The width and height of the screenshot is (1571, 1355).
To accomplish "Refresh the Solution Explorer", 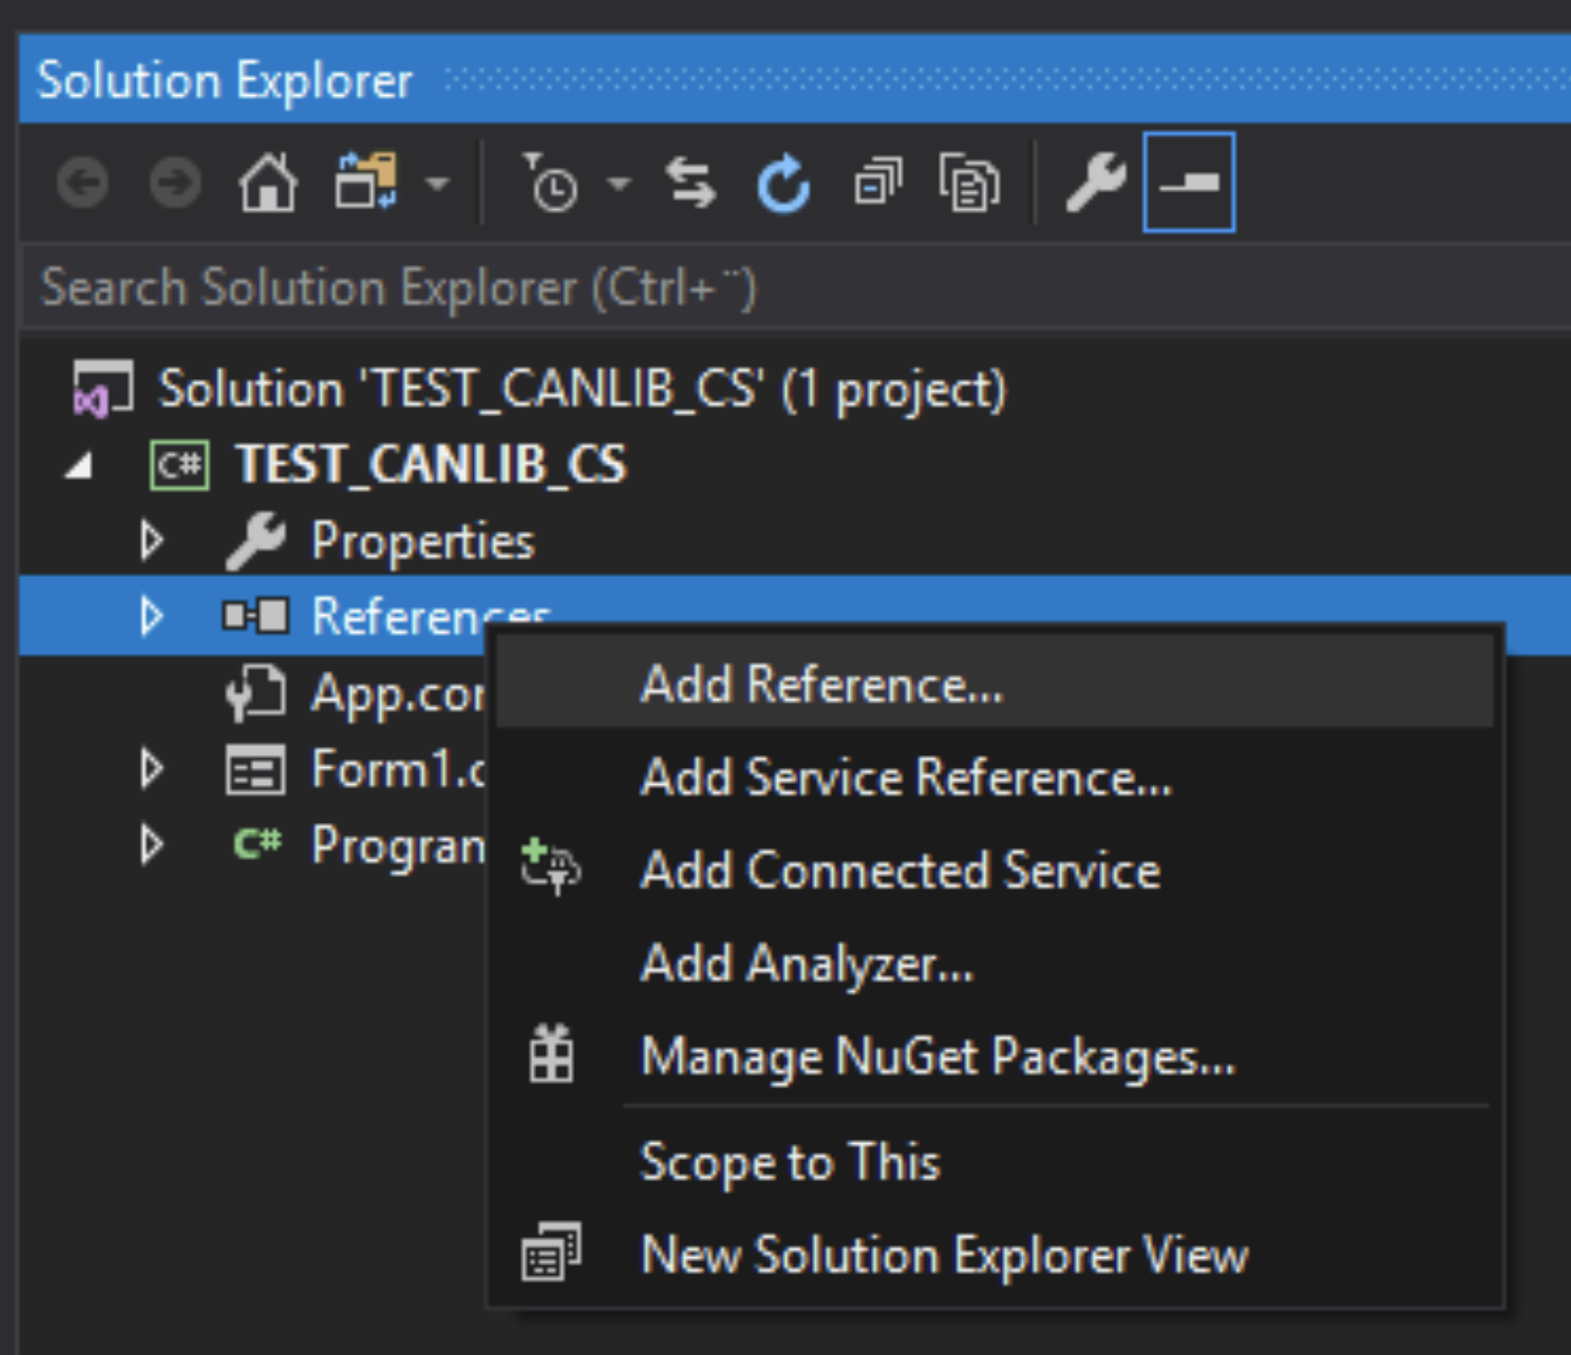I will (784, 182).
